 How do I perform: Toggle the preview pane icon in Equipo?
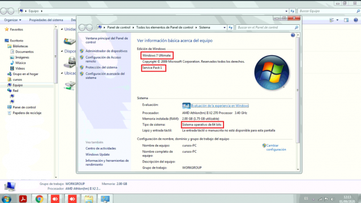point(346,20)
